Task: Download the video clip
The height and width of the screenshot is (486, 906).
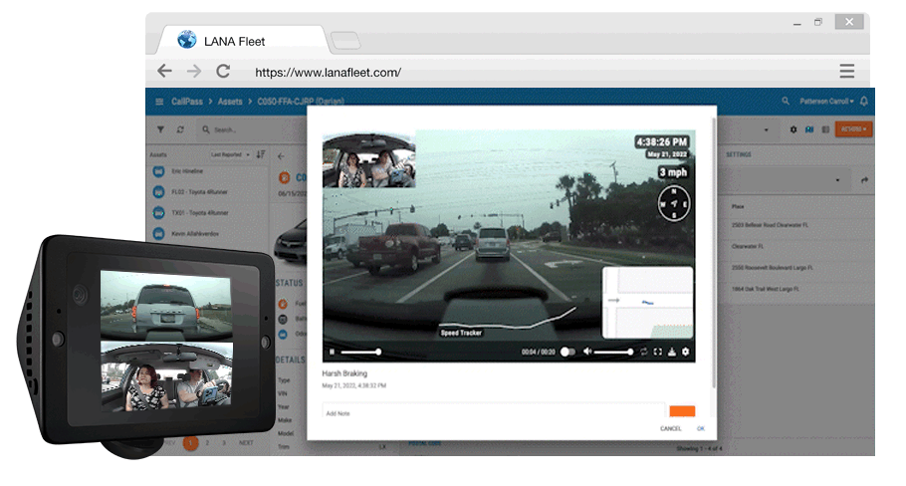Action: pyautogui.click(x=672, y=352)
